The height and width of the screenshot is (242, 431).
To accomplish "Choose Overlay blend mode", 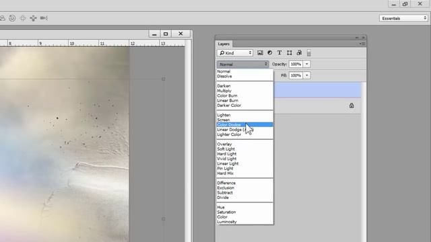I will (x=245, y=144).
